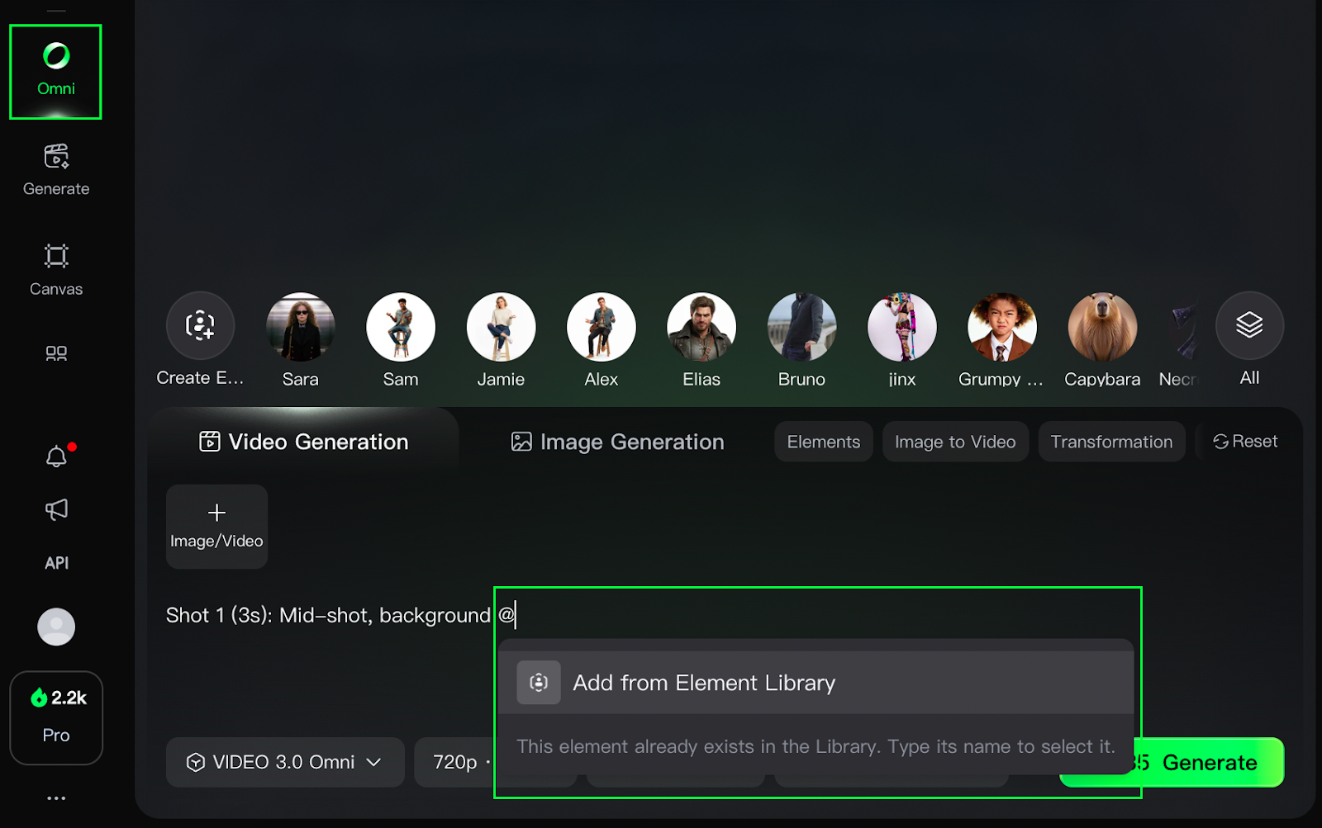Open the more options ellipsis menu
This screenshot has width=1322, height=828.
coord(56,798)
